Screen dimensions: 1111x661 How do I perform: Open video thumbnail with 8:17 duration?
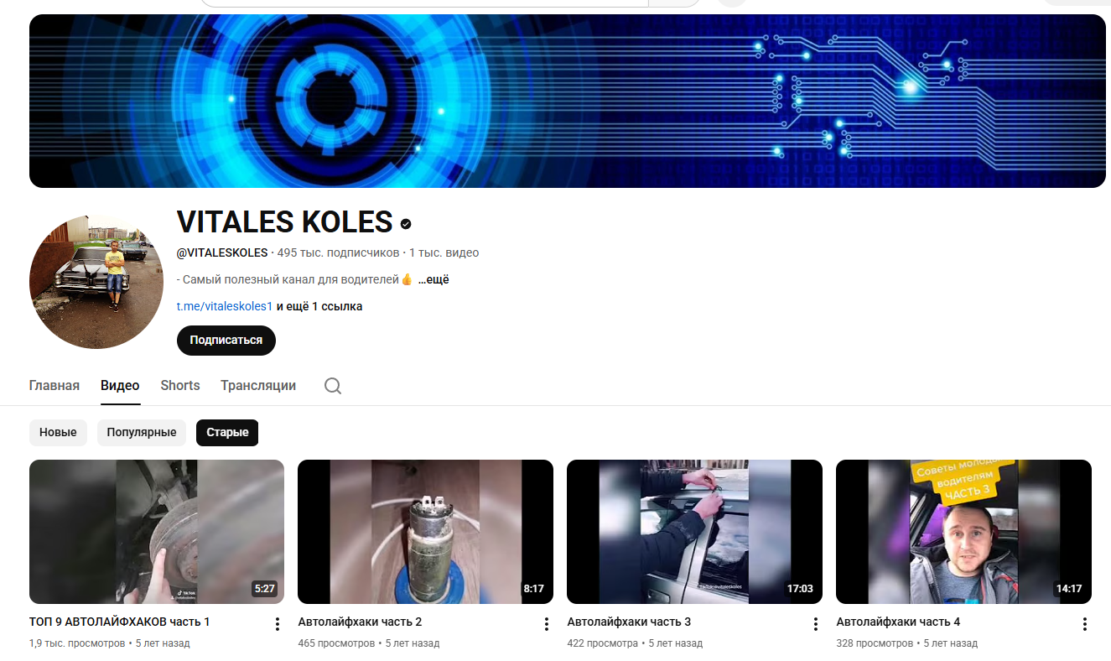pos(425,532)
